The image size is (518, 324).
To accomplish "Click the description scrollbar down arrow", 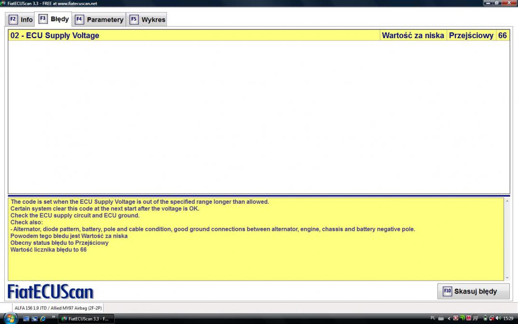I will point(507,278).
